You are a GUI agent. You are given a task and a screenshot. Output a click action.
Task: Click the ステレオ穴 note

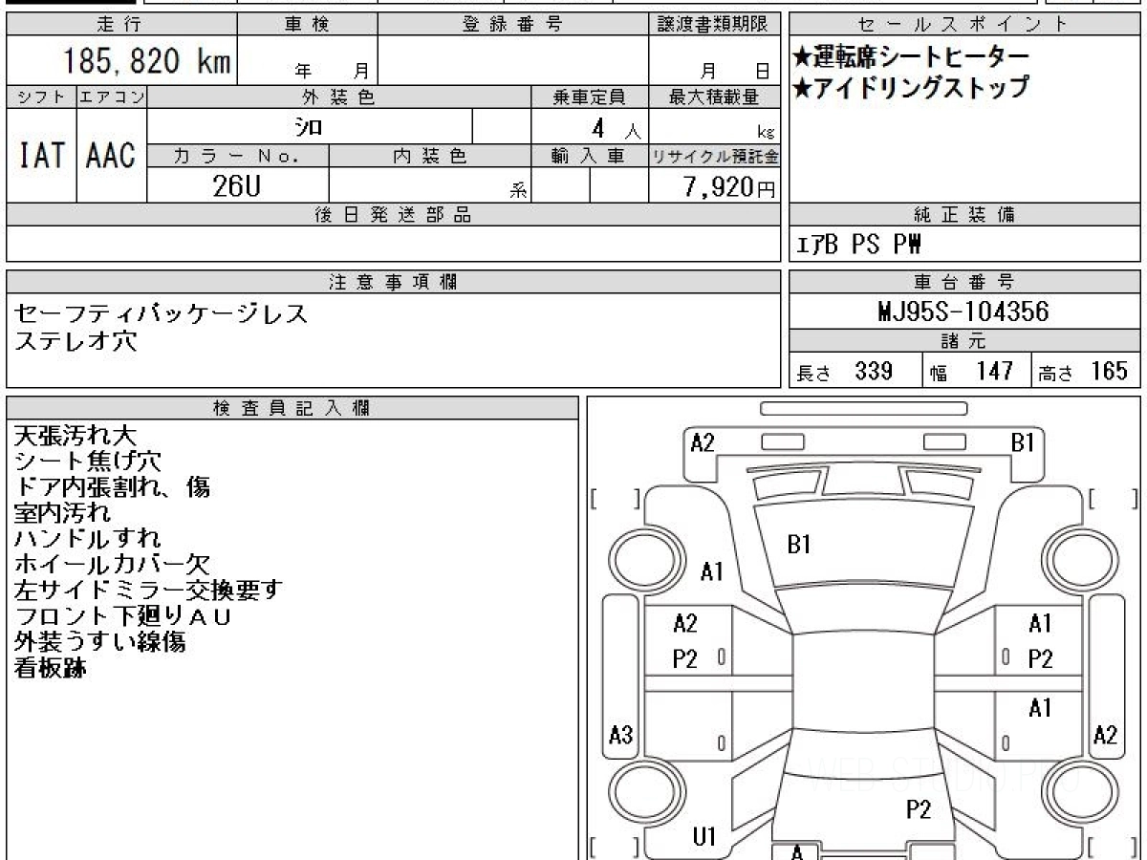pyautogui.click(x=76, y=340)
